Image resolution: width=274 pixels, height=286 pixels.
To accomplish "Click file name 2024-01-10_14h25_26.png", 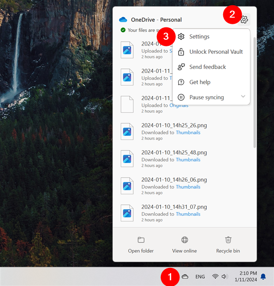I will 174,125.
